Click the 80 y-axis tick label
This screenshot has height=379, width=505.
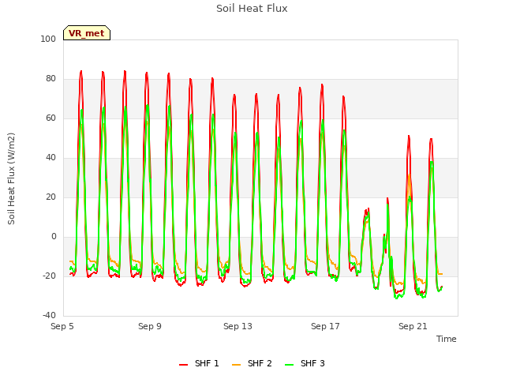pyautogui.click(x=50, y=79)
